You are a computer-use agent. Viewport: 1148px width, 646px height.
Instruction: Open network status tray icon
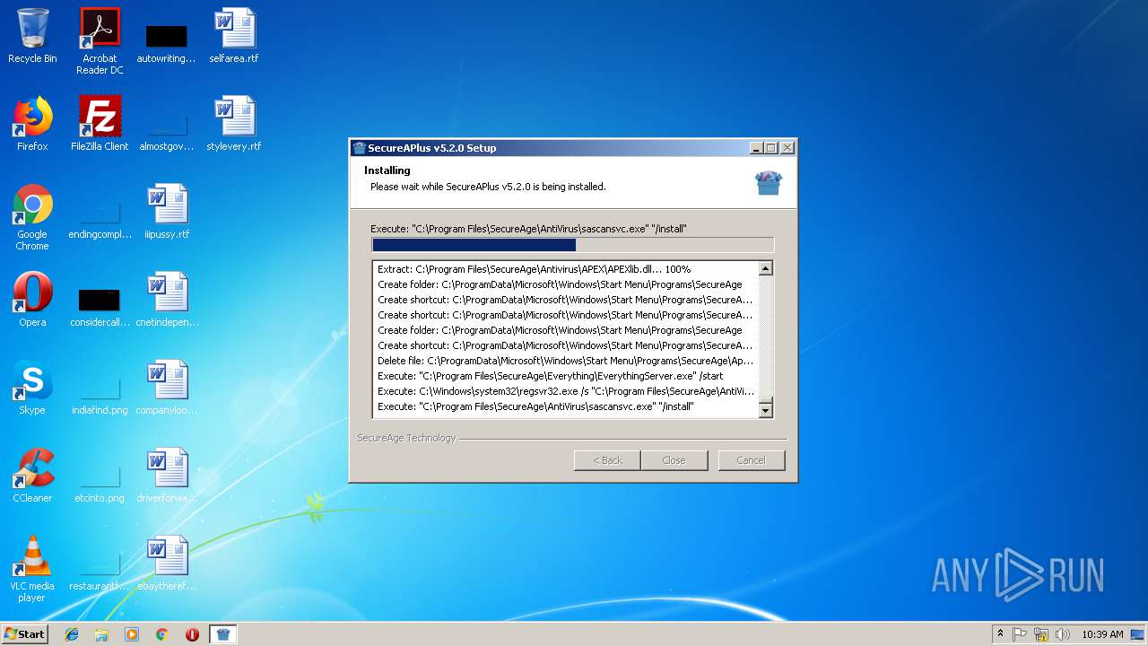(x=1041, y=634)
